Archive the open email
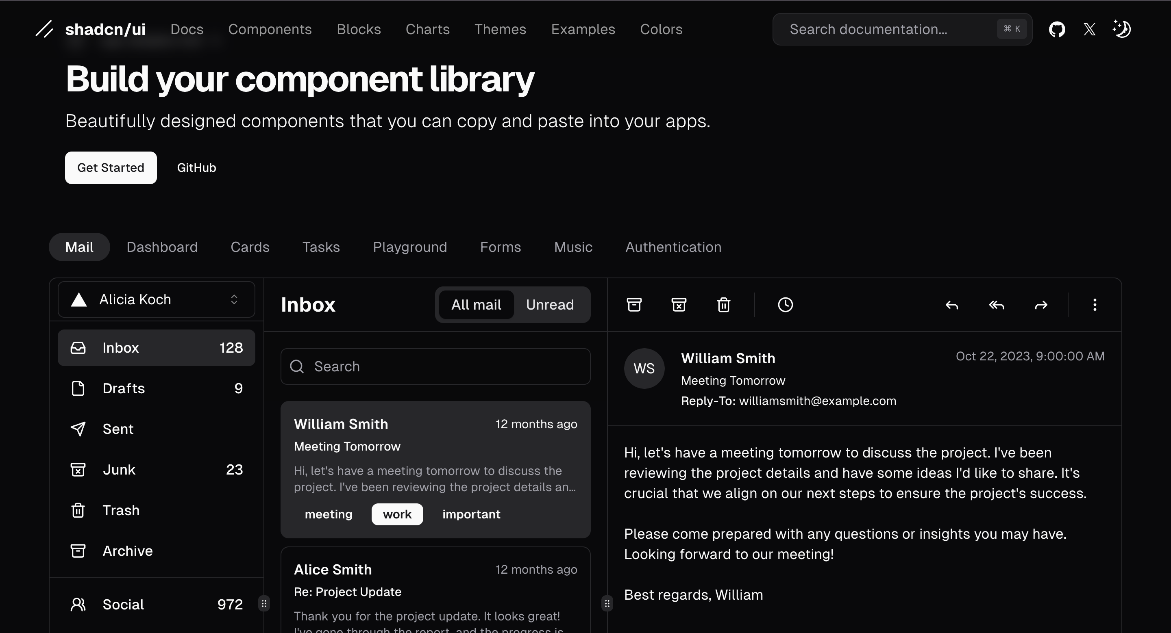The height and width of the screenshot is (633, 1171). pos(634,305)
